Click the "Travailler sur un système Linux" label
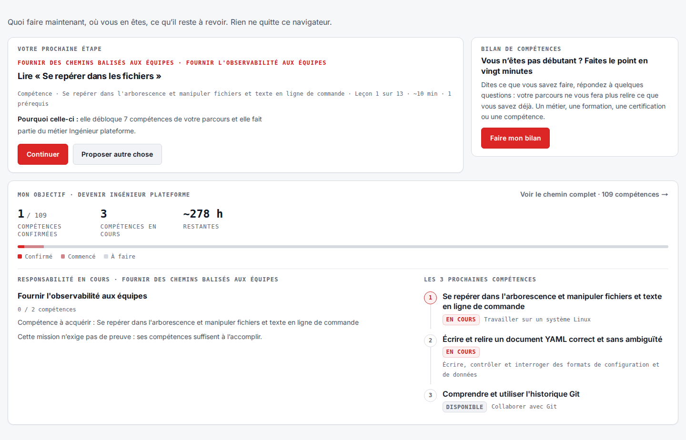Screen dimensions: 686x440 click(537, 320)
